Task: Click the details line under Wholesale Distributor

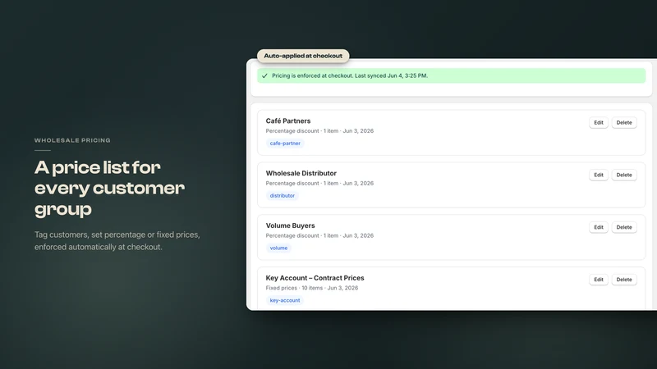Action: point(319,183)
